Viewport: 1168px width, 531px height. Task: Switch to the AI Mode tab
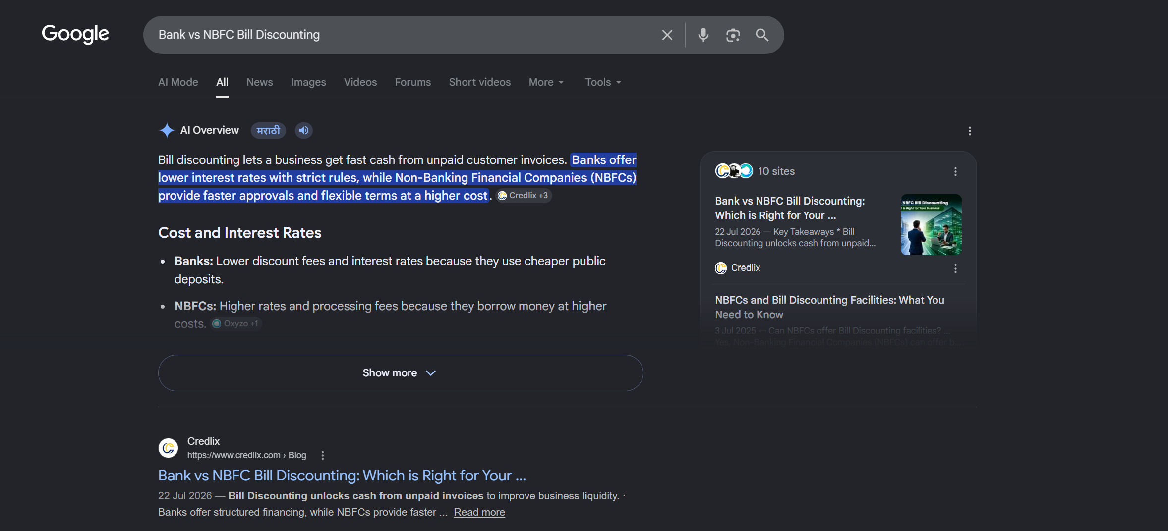[178, 82]
